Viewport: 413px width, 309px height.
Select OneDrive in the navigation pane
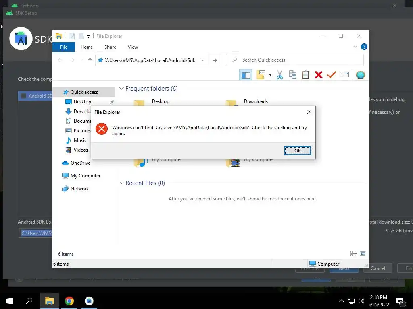80,163
